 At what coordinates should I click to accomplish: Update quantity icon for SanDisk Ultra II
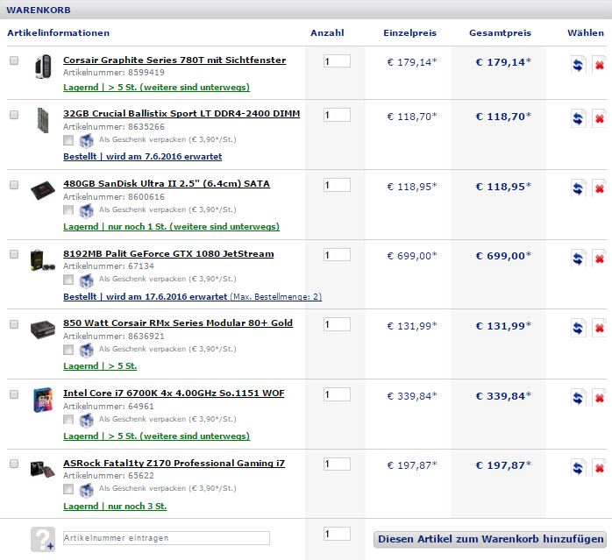pyautogui.click(x=578, y=188)
